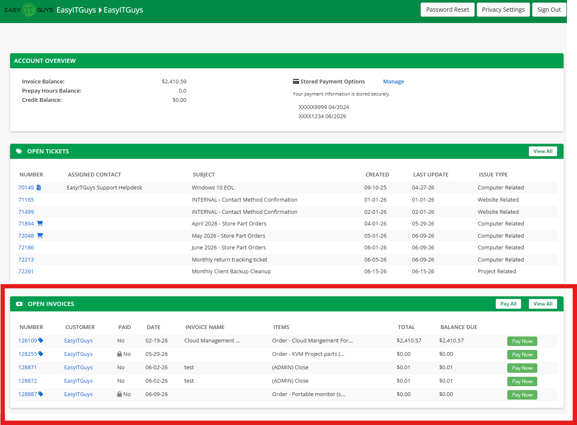Open ticket 70149

pyautogui.click(x=26, y=187)
